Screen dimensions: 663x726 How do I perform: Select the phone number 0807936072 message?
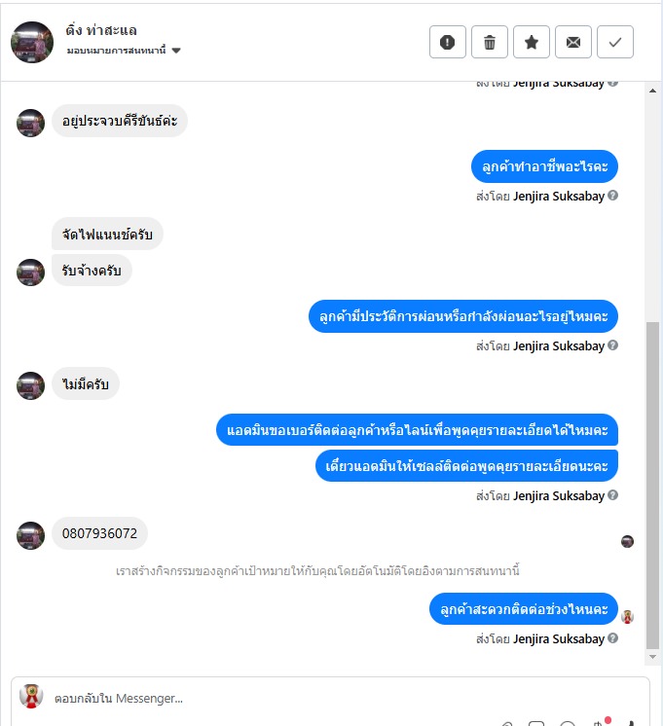coord(99,533)
